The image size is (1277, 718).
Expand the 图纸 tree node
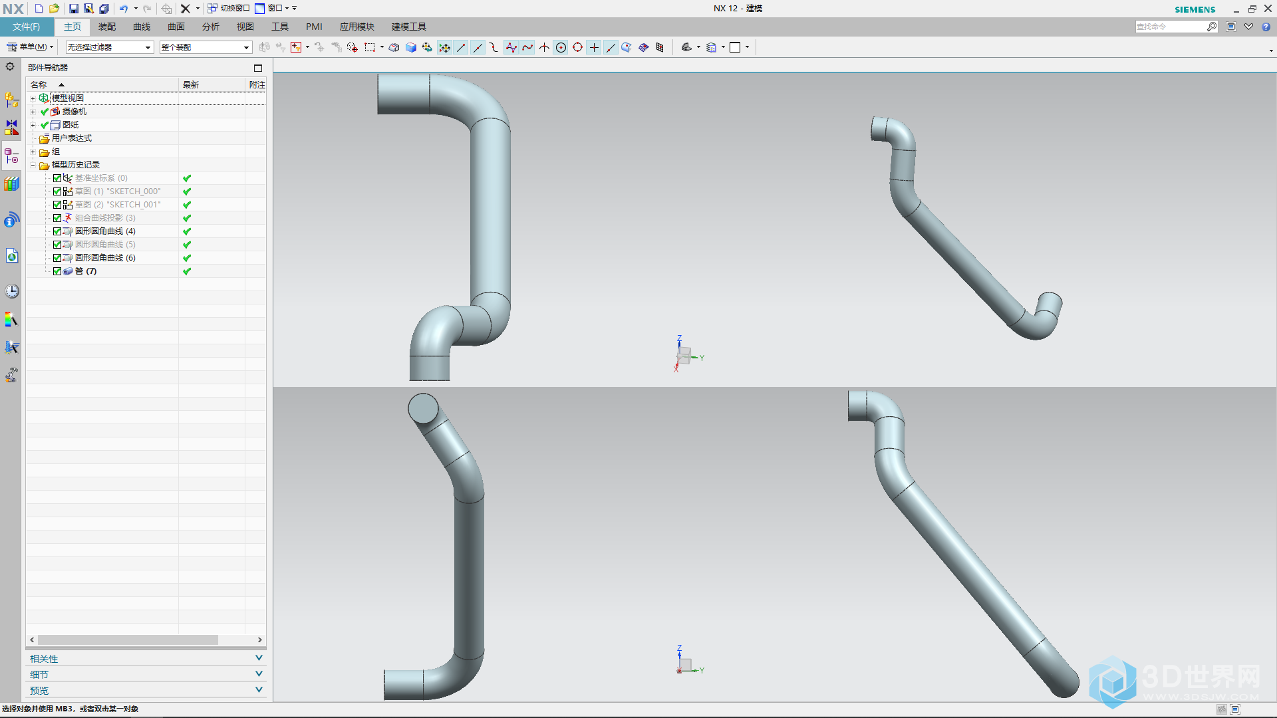pos(33,125)
